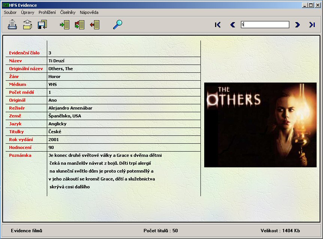Jump to the first record
Screen dimensions: 323x239
coord(218,25)
